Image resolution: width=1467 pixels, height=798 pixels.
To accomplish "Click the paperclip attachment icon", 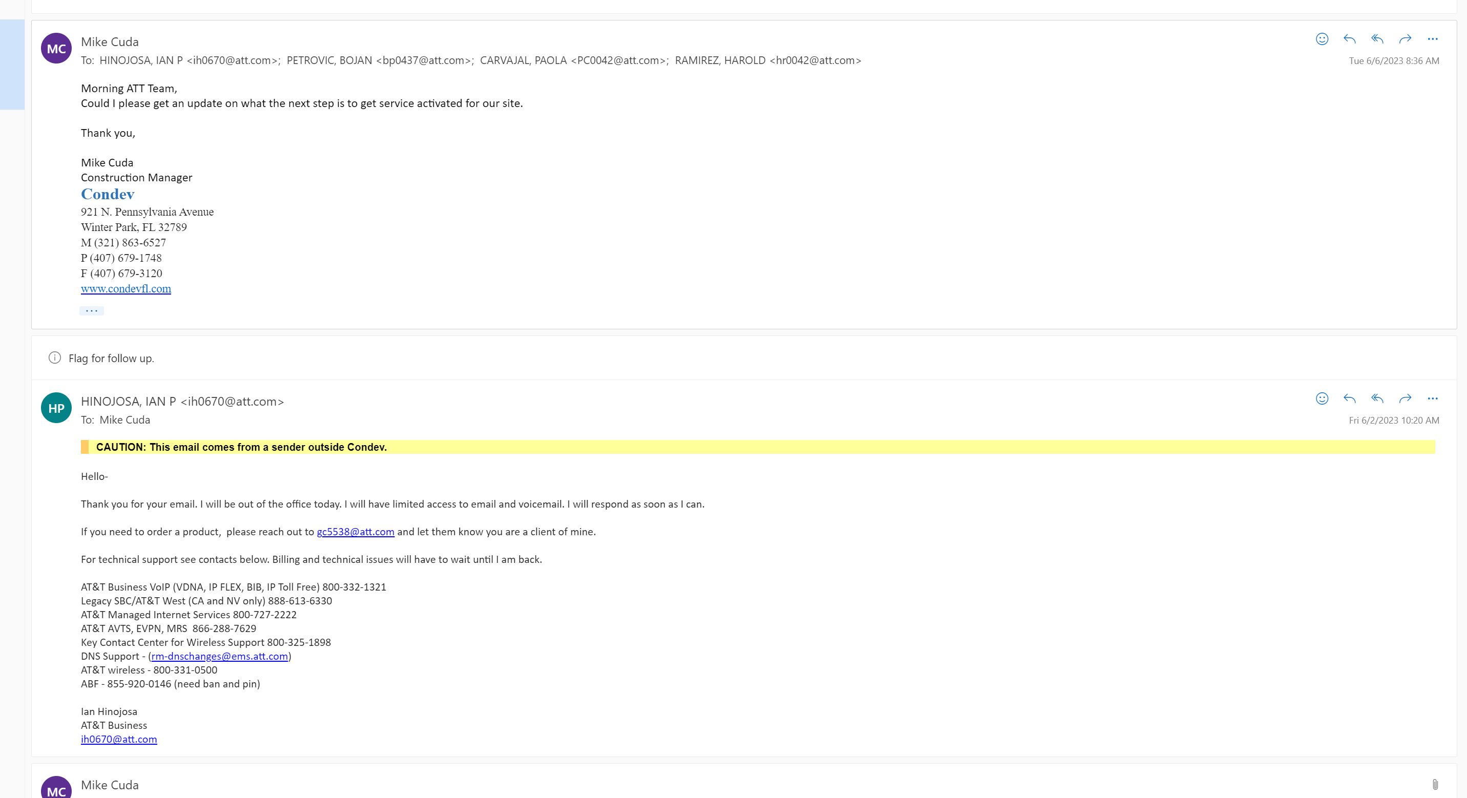I will click(1435, 784).
